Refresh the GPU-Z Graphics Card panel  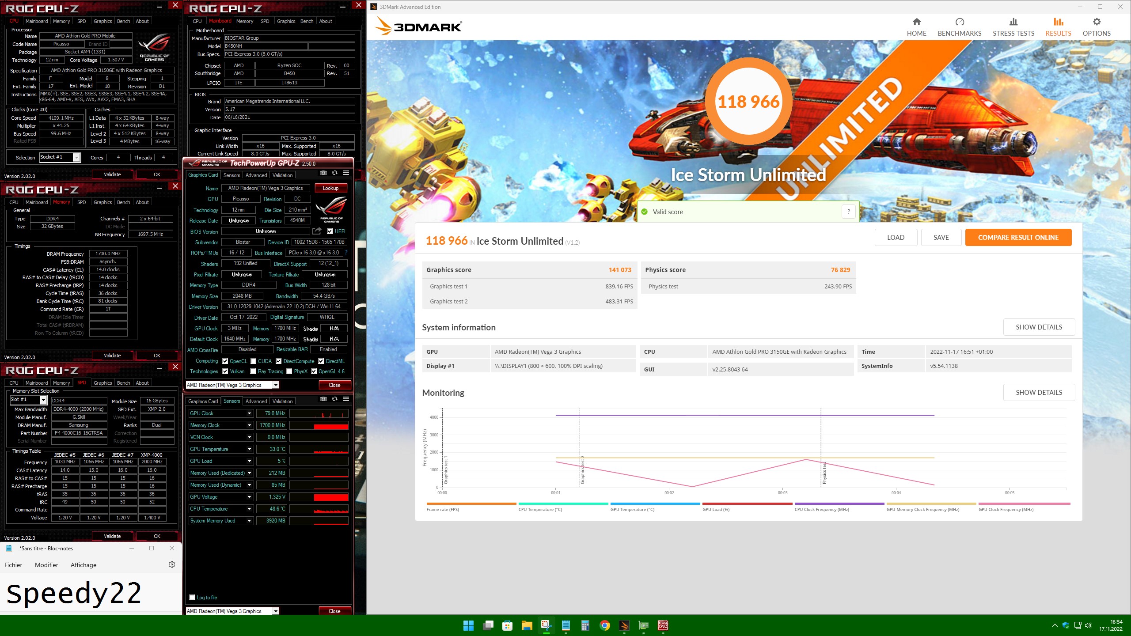click(x=334, y=173)
